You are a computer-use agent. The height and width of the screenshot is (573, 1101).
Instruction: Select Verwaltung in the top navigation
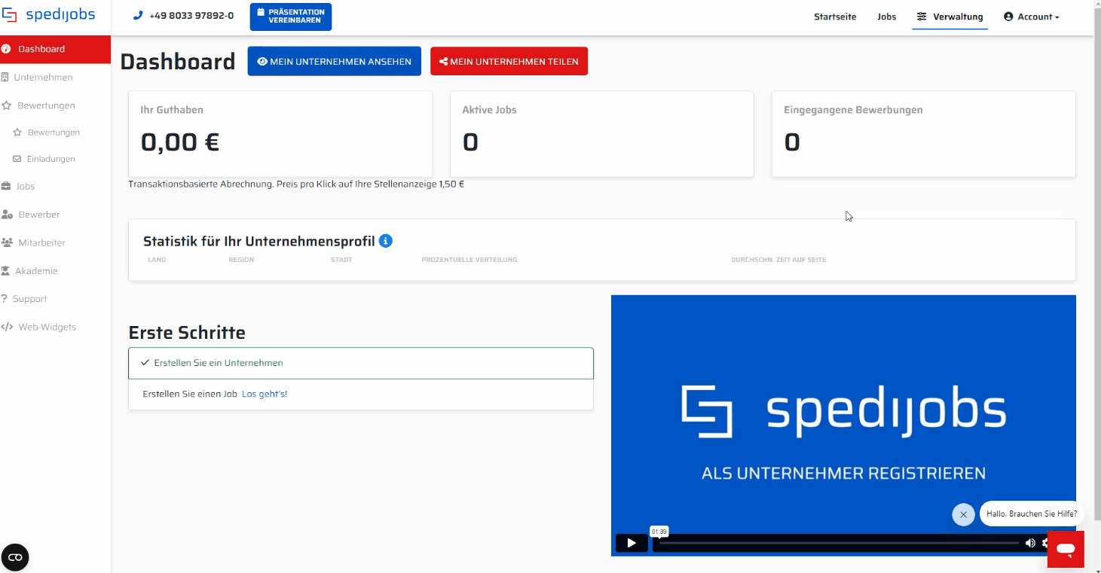(x=950, y=17)
